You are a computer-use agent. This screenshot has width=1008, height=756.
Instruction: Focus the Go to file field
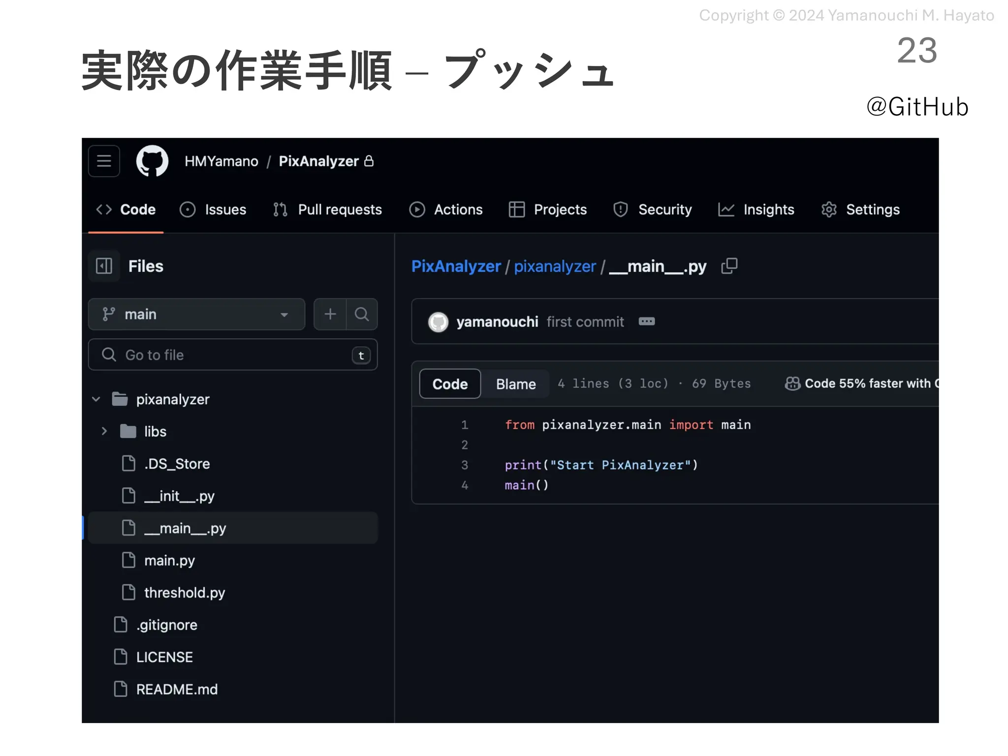pyautogui.click(x=233, y=355)
